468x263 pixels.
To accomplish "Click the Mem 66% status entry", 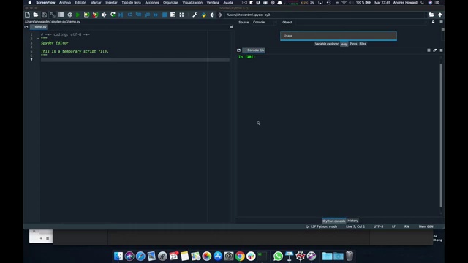I will click(426, 226).
